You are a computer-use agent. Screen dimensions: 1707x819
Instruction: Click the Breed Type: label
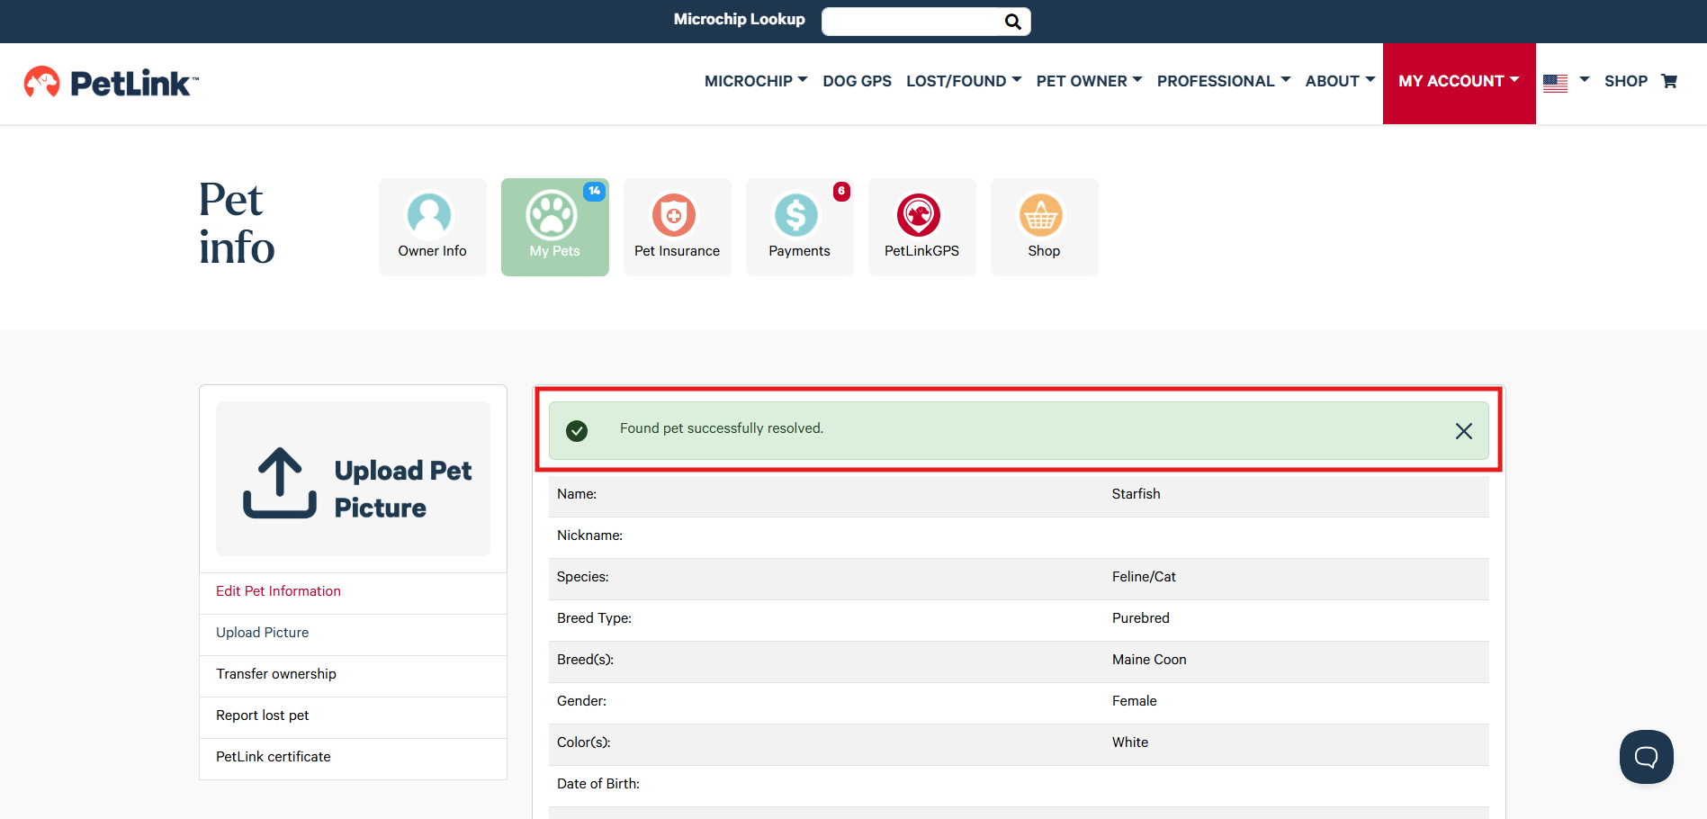point(594,618)
